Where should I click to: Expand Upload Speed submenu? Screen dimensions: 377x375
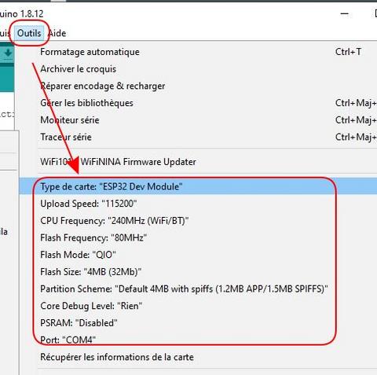(198, 204)
